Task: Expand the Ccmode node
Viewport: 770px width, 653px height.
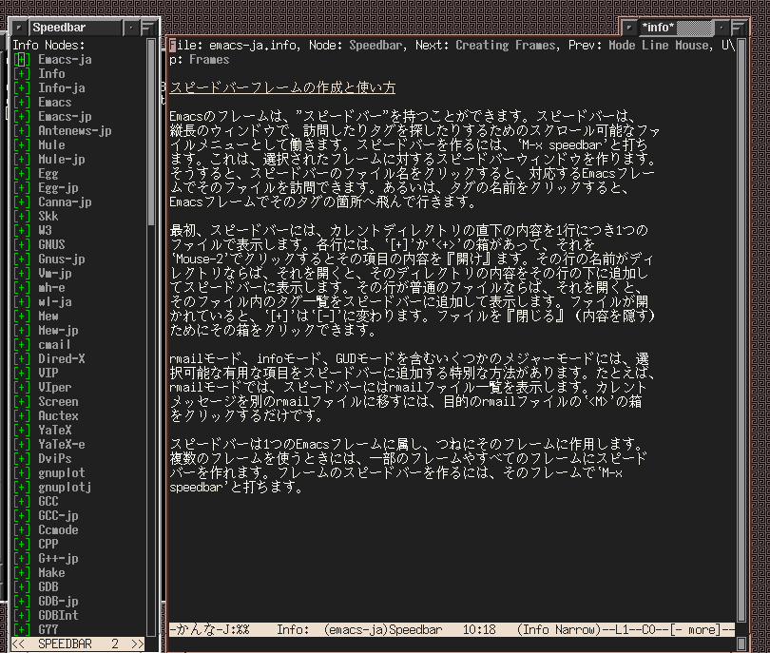Action: pyautogui.click(x=22, y=529)
